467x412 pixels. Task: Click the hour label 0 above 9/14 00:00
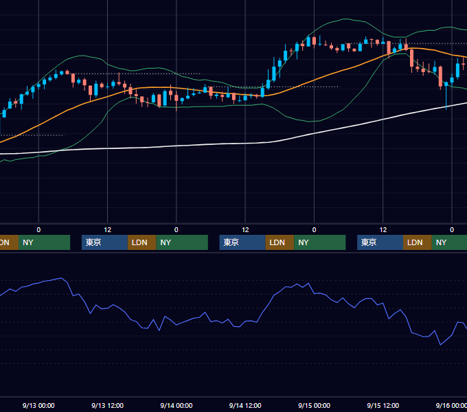[x=176, y=230]
